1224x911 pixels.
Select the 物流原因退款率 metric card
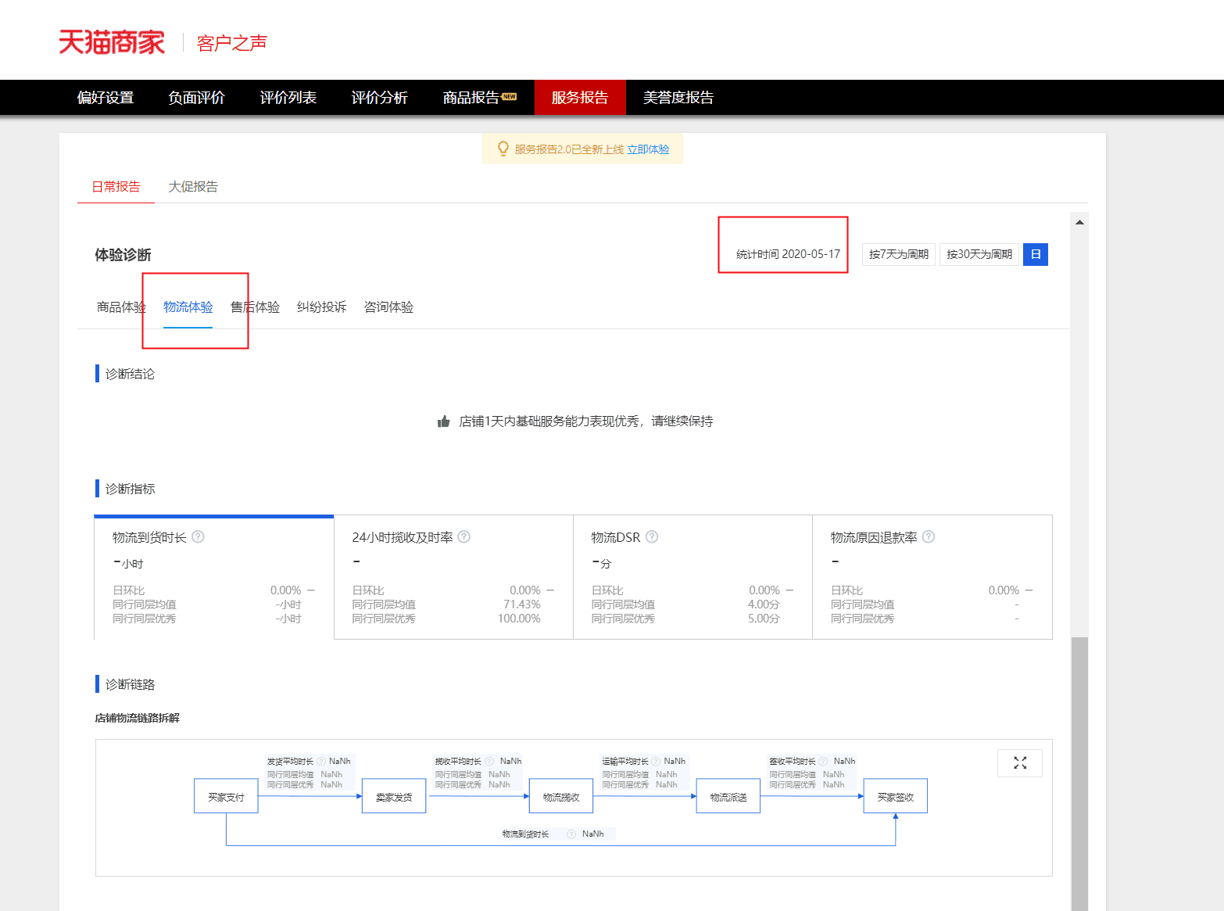(932, 577)
